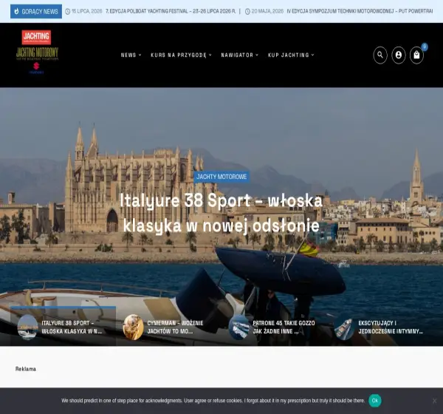Click the Jachting Motorowy site logo
This screenshot has width=443, height=414.
pyautogui.click(x=37, y=52)
